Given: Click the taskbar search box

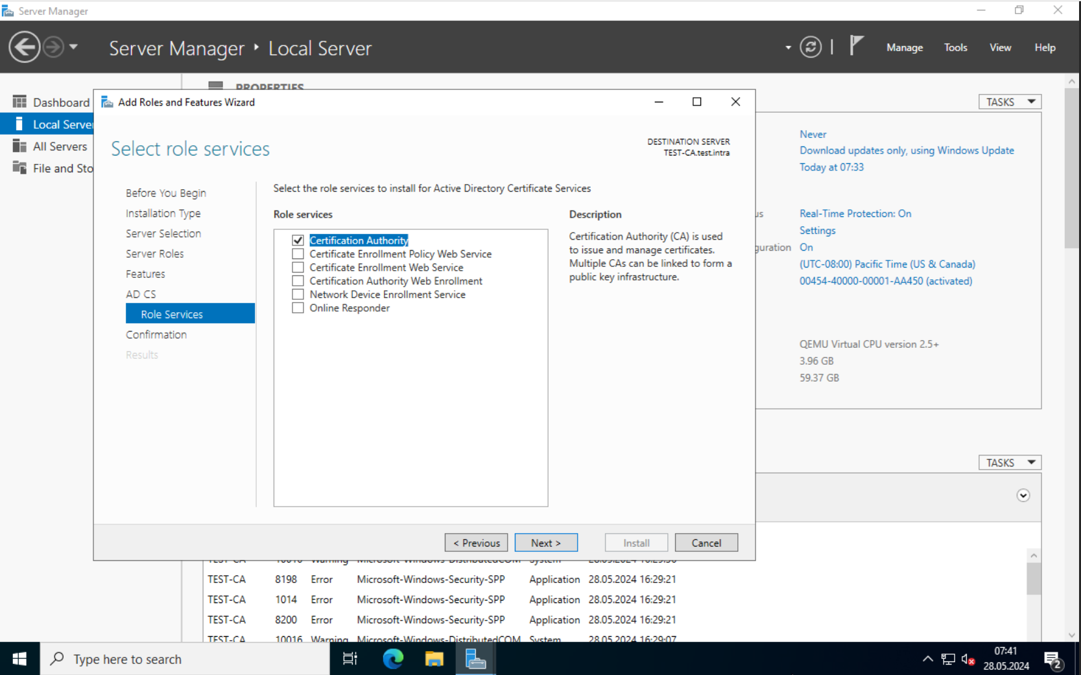Looking at the screenshot, I should [185, 659].
